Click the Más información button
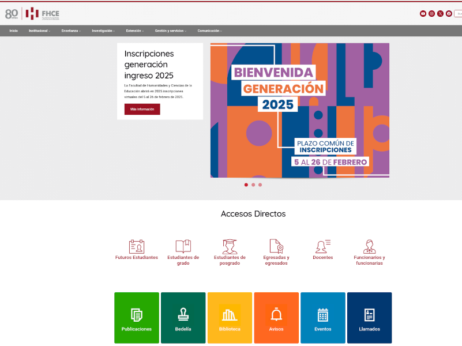 142,109
